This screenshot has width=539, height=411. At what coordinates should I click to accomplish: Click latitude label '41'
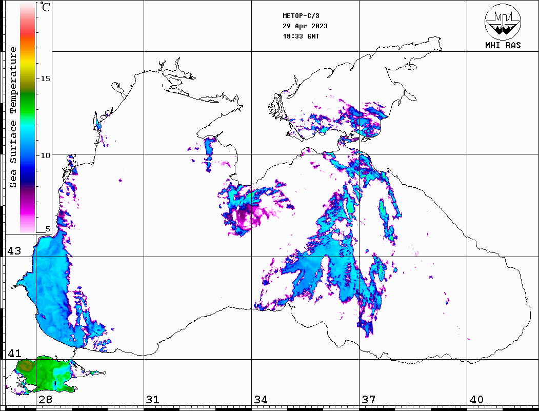(x=14, y=353)
